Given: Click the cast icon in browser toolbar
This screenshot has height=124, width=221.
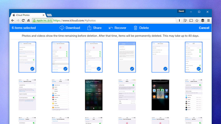Looking at the screenshot, I should click(191, 20).
